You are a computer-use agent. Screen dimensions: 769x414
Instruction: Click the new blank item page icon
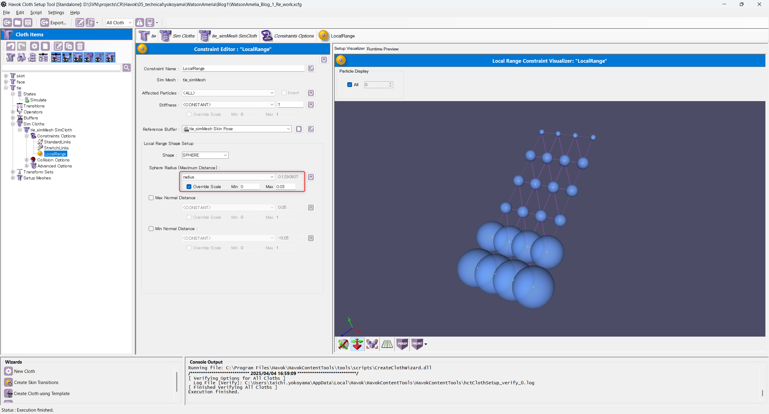45,46
